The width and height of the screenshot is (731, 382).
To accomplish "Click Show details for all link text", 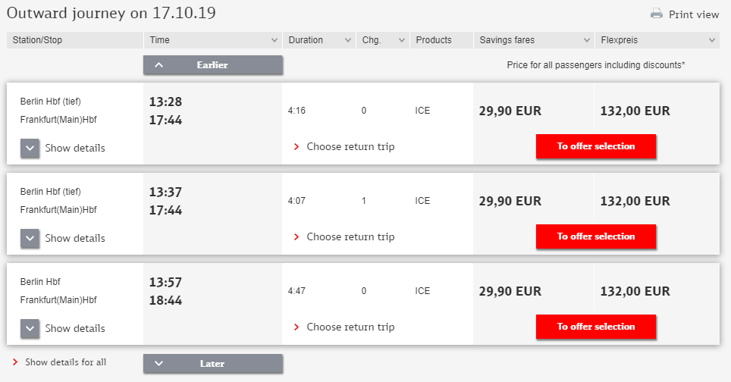I will (65, 362).
